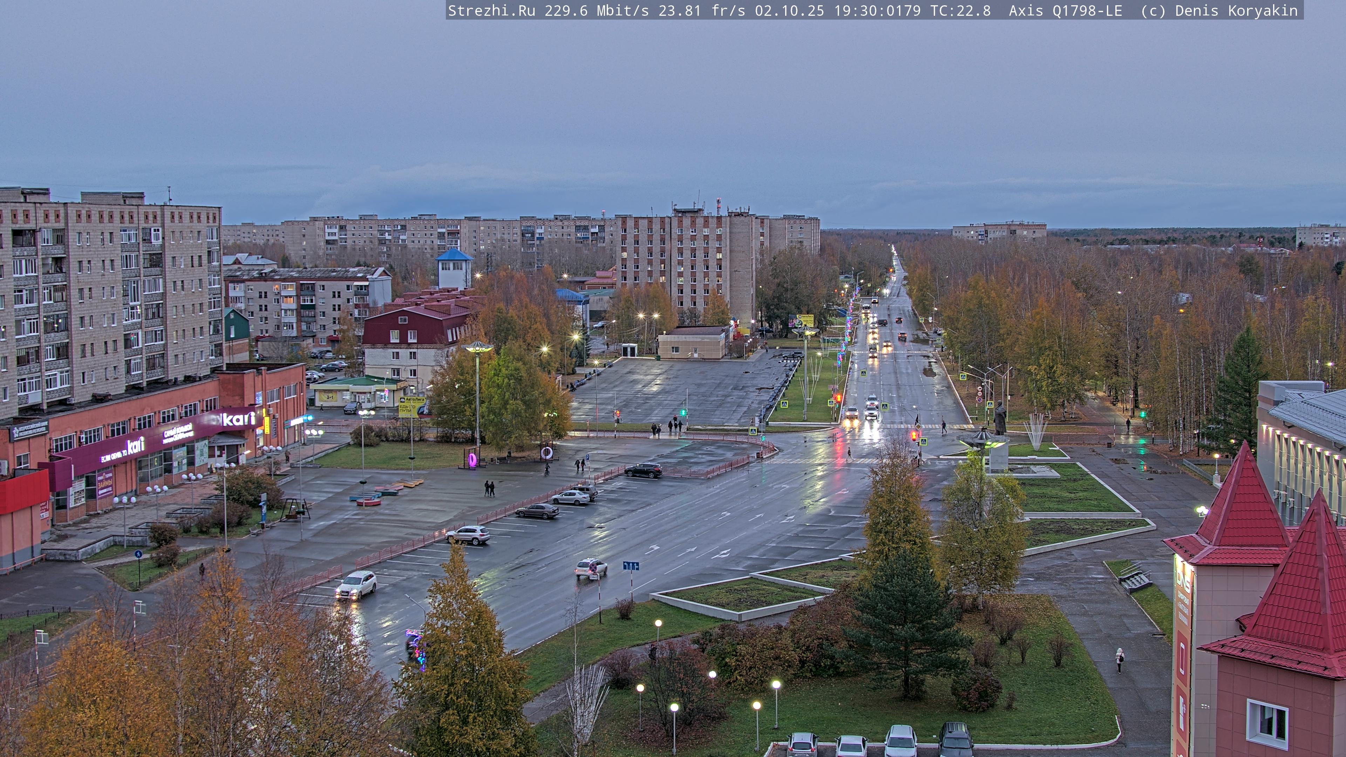Viewport: 1346px width, 757px height.
Task: Click the blue lane direction road sign
Action: pyautogui.click(x=631, y=566)
